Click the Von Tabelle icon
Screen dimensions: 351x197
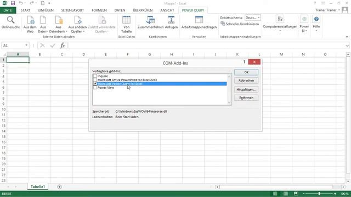(x=127, y=20)
